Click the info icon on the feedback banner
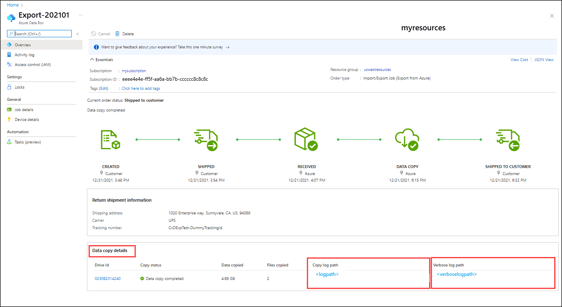562x307 pixels. [96, 47]
